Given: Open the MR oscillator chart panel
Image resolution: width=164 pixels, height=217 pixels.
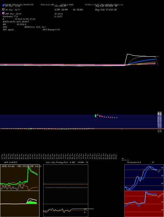Looking at the screenshot, I should tap(66, 210).
